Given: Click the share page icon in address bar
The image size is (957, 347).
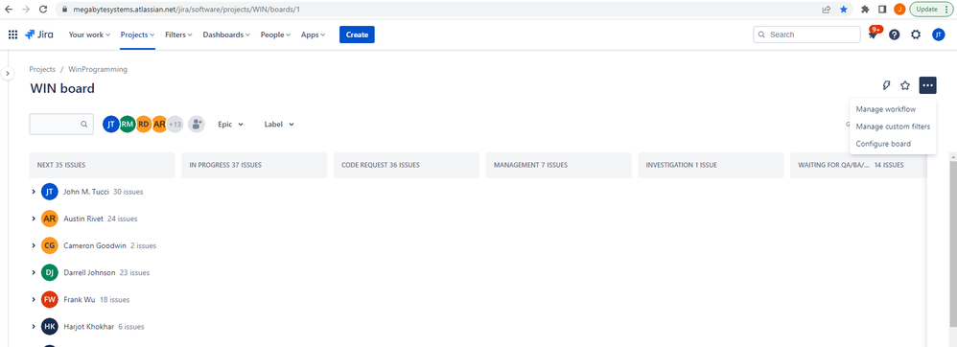Looking at the screenshot, I should (827, 10).
